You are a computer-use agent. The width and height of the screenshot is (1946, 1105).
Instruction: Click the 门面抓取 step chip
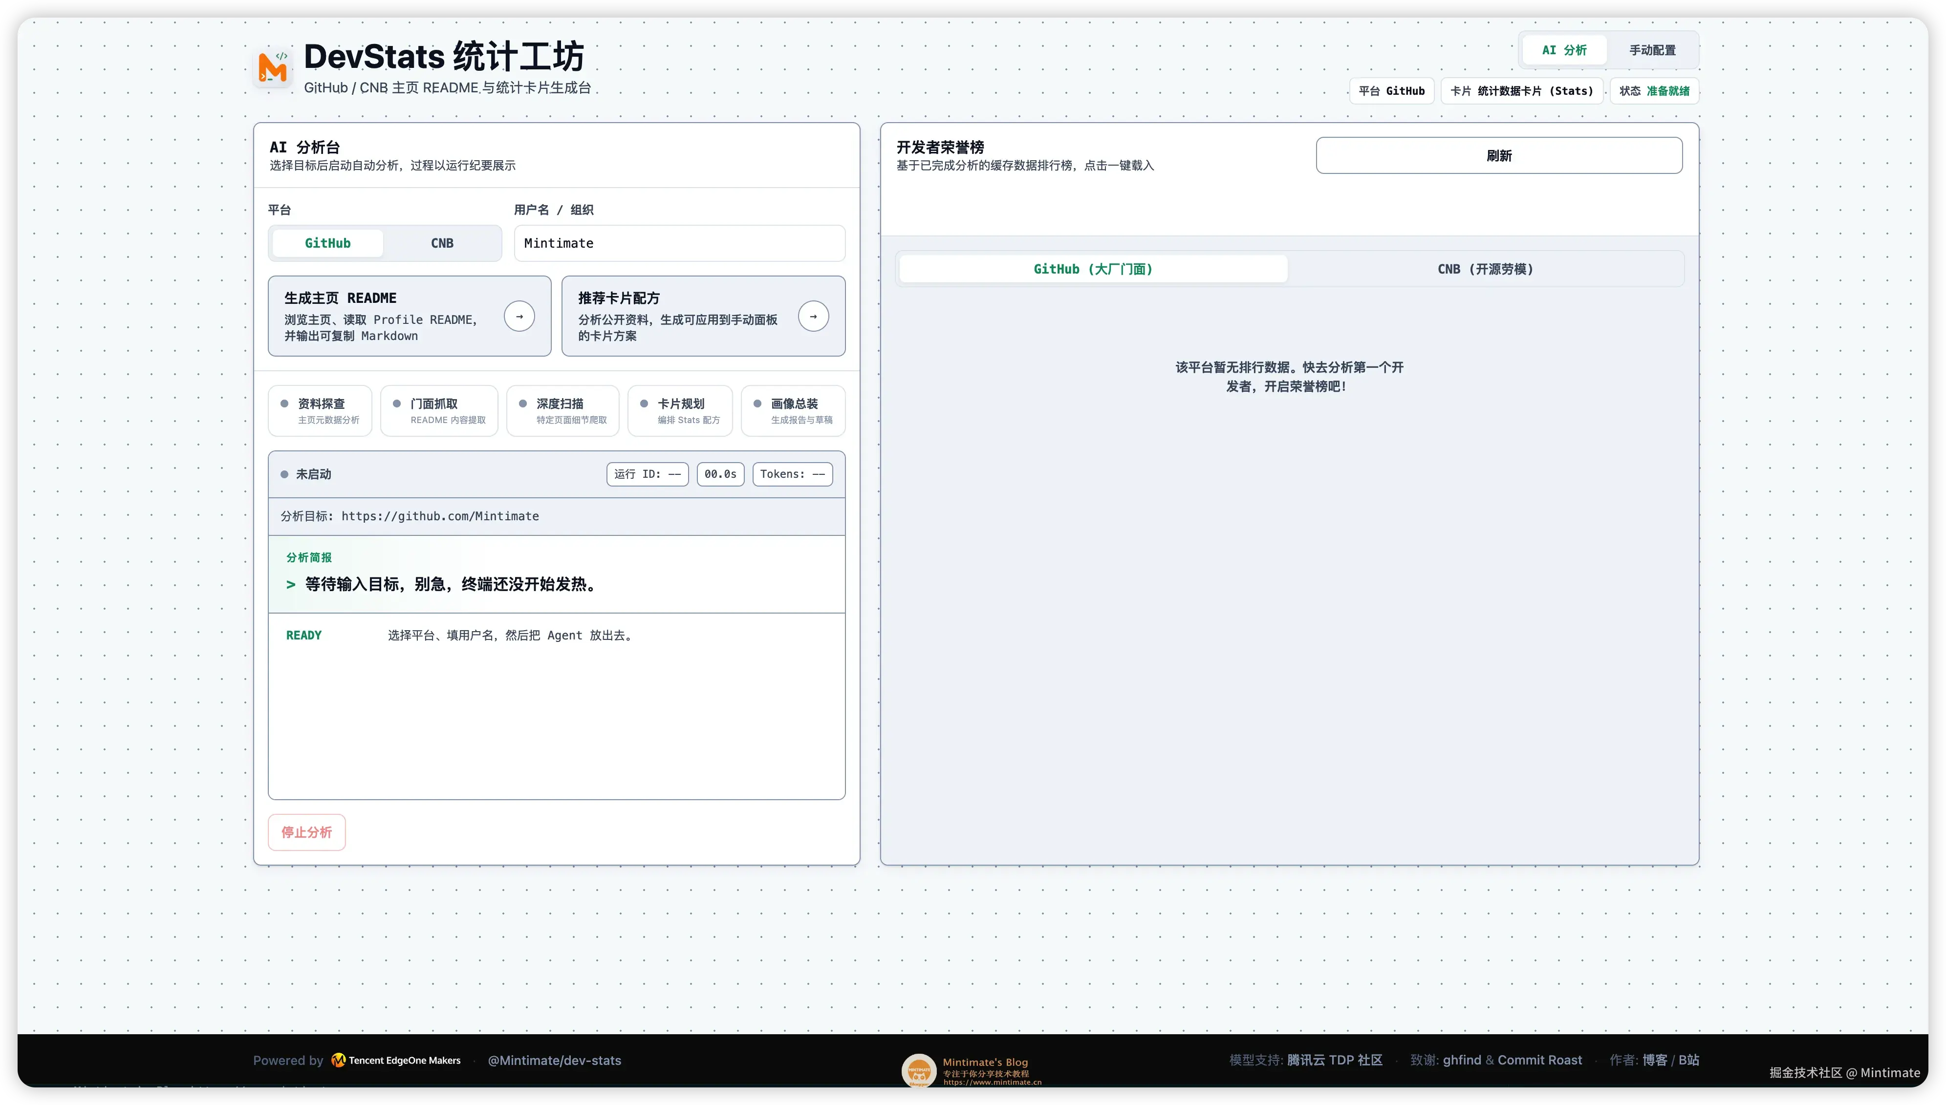439,410
